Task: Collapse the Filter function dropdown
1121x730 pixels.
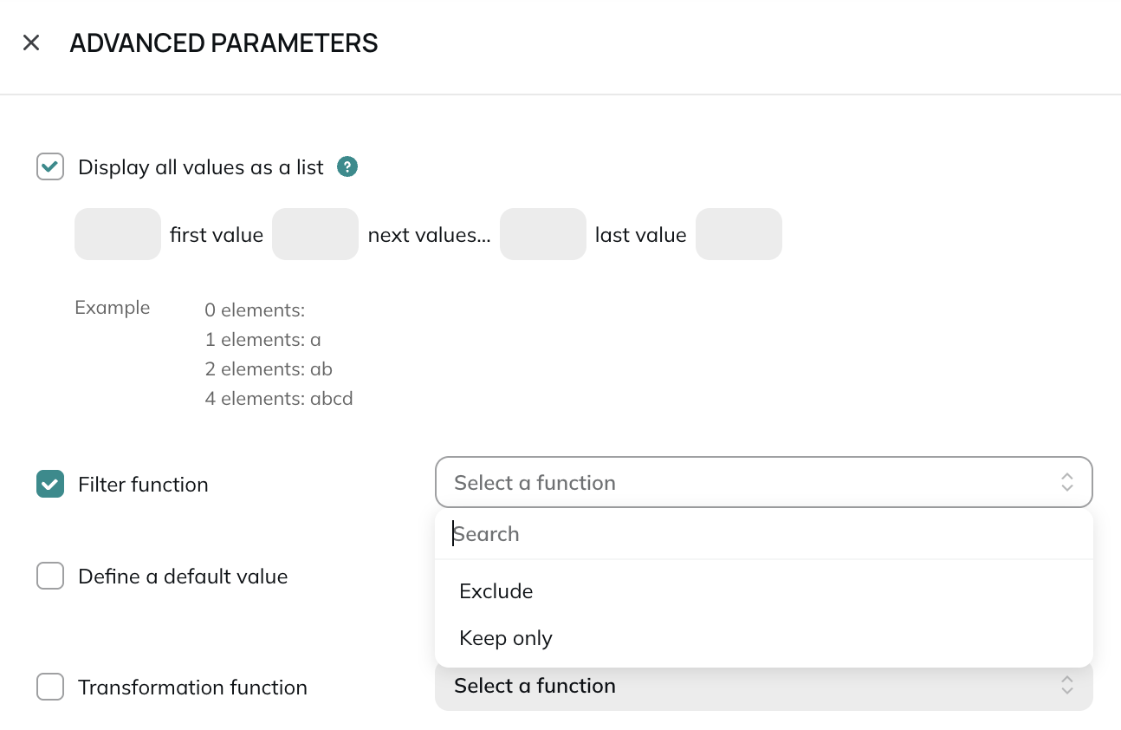Action: [763, 482]
